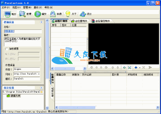Click the image list scroll-left arrow
The width and height of the screenshot is (161, 114).
52,68
